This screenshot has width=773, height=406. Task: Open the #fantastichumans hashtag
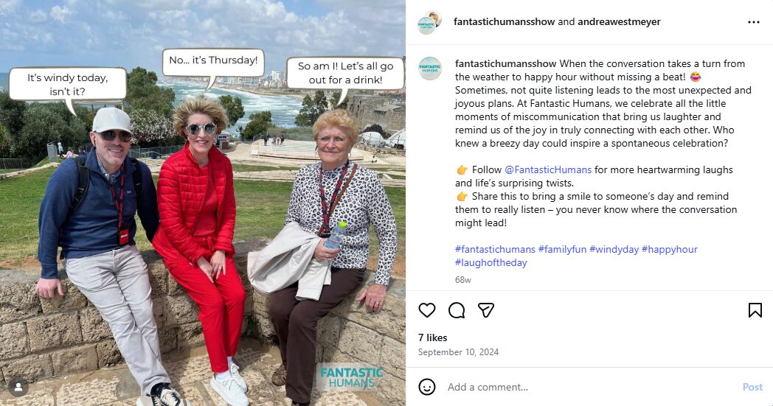coord(495,249)
